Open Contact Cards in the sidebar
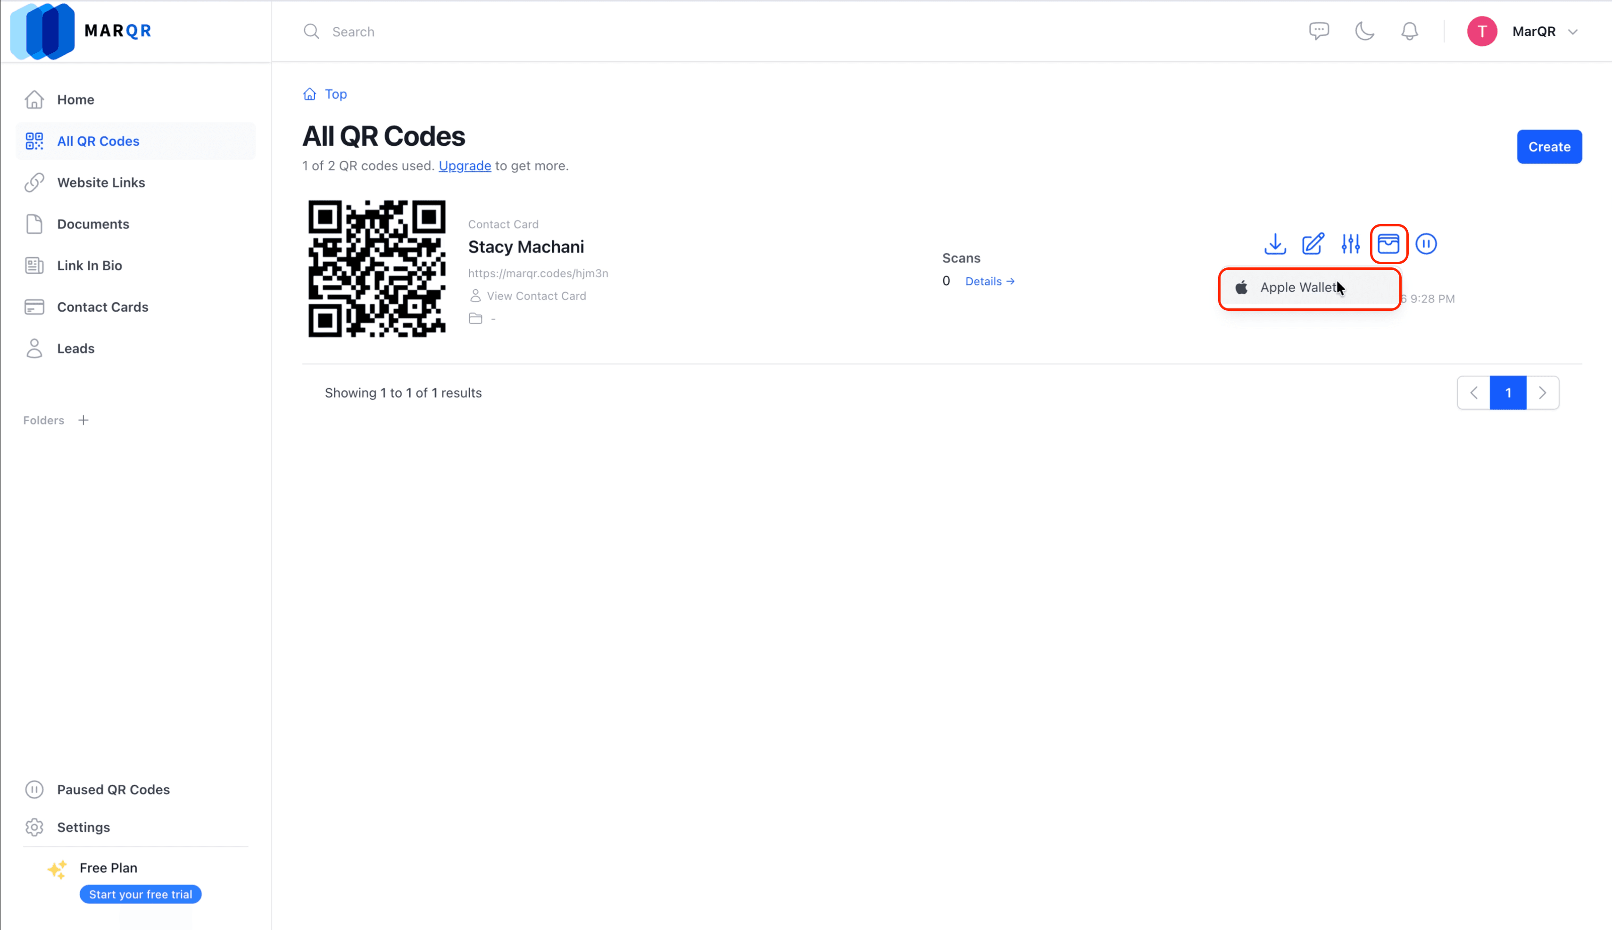Viewport: 1612px width, 930px height. tap(103, 307)
